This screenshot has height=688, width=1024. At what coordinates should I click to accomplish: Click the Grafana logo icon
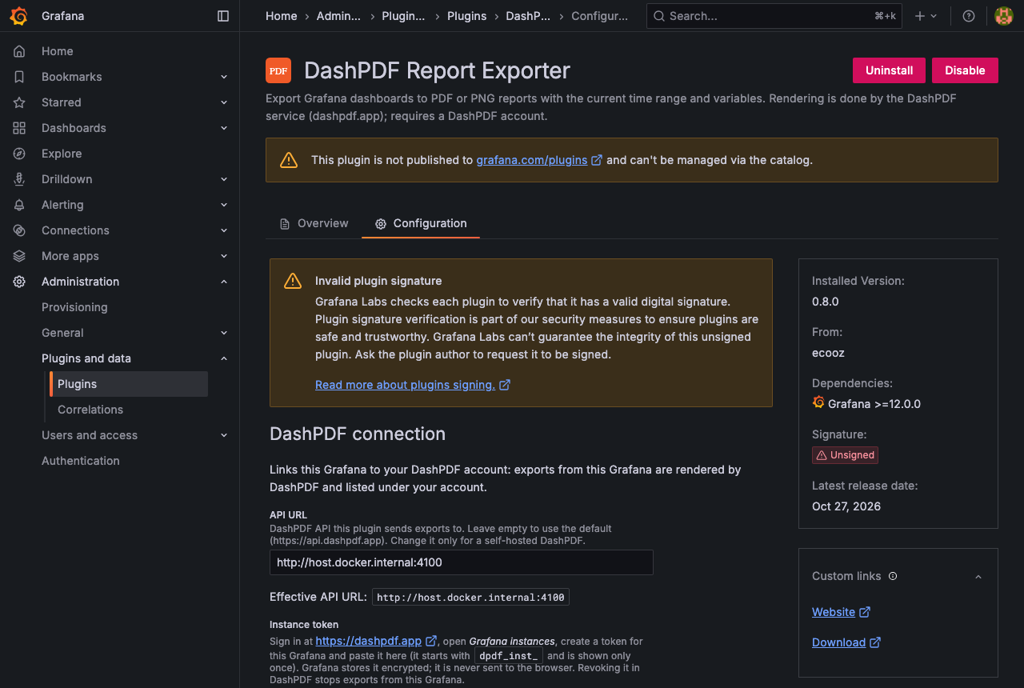point(19,16)
